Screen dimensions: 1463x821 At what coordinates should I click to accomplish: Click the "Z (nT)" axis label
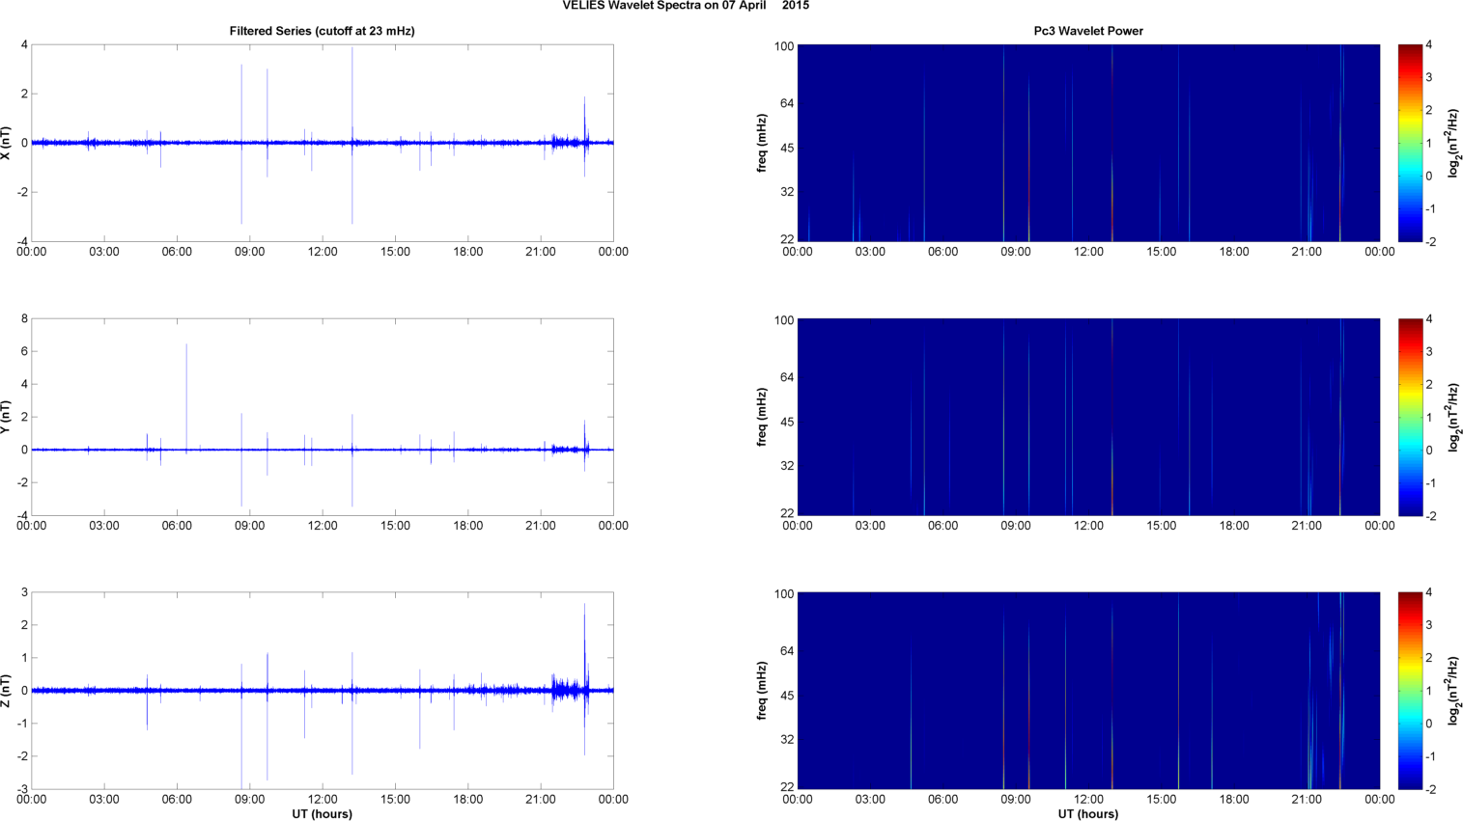point(7,691)
